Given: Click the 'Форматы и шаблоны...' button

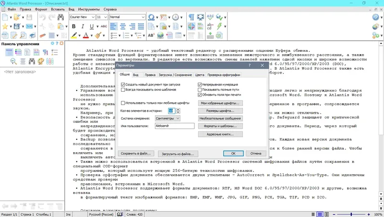Looking at the screenshot, I should [x=220, y=126].
